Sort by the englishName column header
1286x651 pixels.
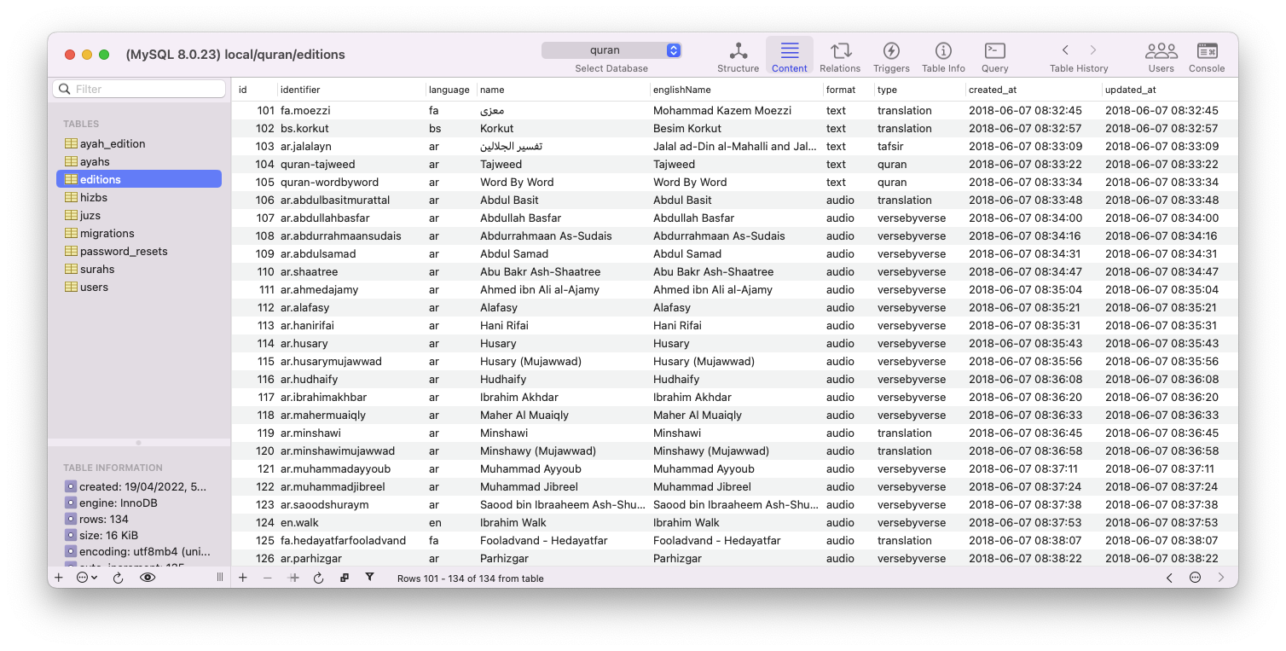pyautogui.click(x=736, y=90)
